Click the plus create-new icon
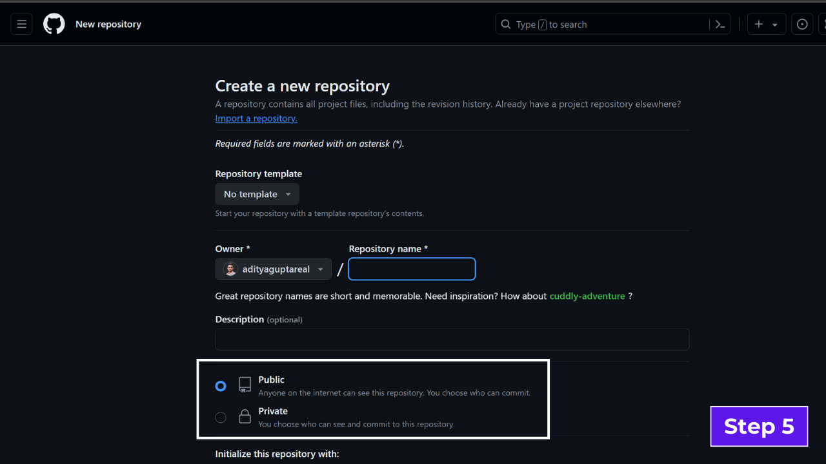This screenshot has width=826, height=464. coord(759,24)
